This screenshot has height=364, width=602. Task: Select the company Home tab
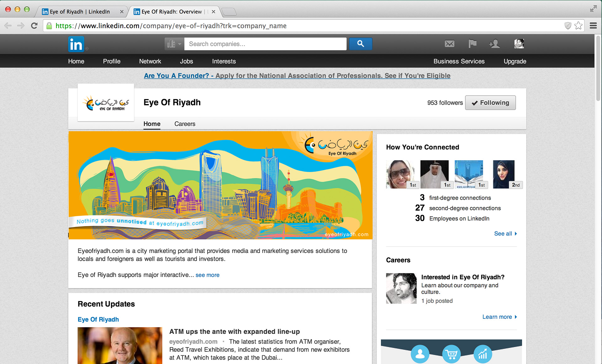coord(152,124)
